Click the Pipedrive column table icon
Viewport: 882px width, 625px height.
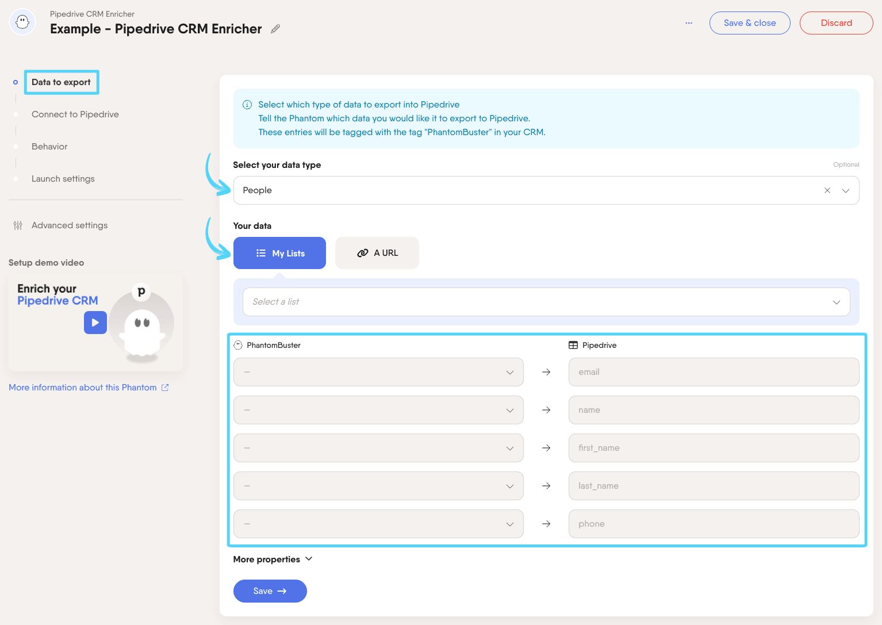tap(573, 345)
